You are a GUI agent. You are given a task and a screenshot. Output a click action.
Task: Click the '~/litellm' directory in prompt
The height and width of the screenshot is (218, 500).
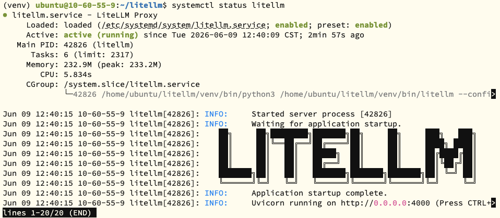[x=141, y=5]
